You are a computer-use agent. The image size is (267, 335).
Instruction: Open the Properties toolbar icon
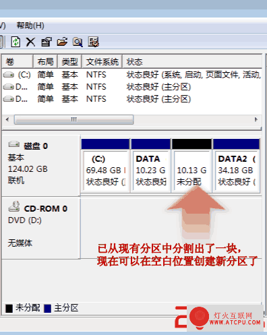click(x=47, y=42)
